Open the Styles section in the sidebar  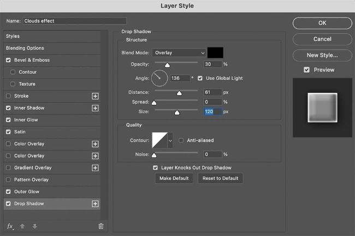tap(13, 36)
